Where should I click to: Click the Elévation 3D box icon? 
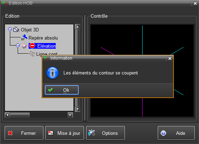[24, 46]
